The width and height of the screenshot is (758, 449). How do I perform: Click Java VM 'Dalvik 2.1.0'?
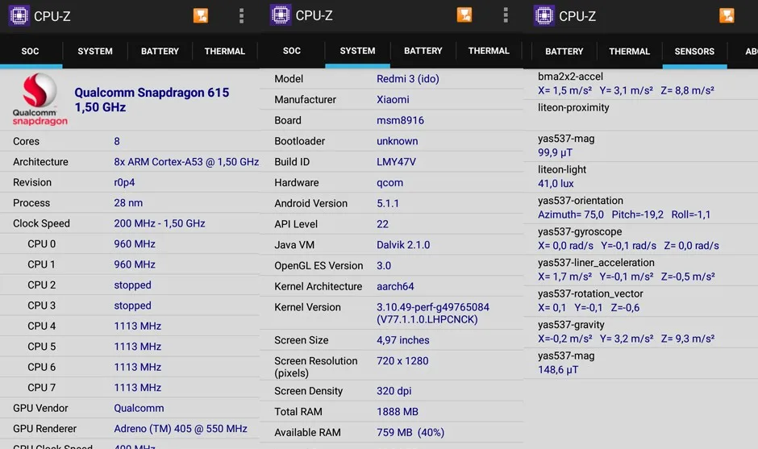point(403,245)
